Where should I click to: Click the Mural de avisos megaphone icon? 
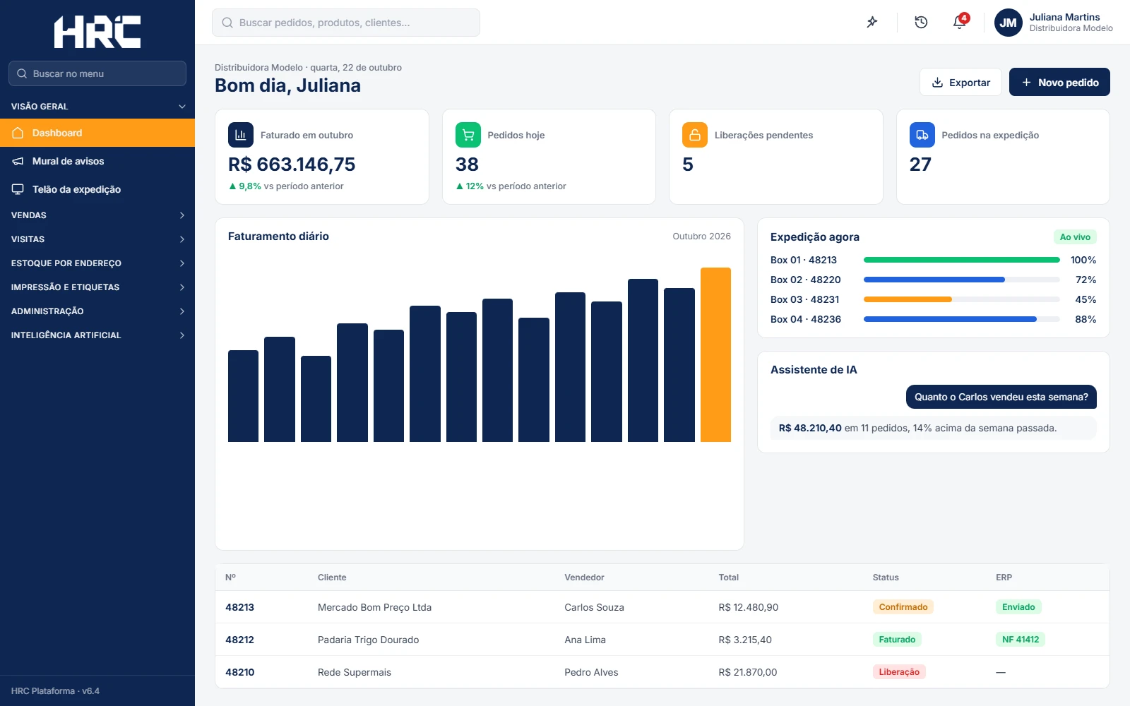(x=18, y=161)
